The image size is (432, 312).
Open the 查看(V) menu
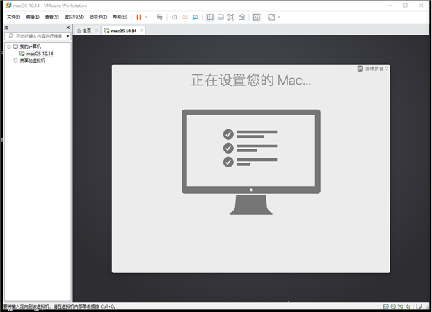click(51, 17)
